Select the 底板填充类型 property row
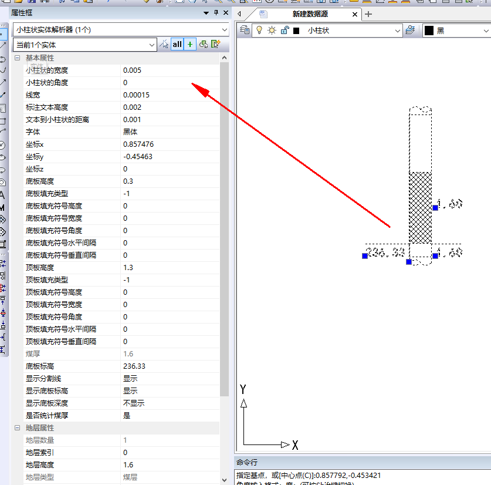The height and width of the screenshot is (485, 491). (x=121, y=193)
